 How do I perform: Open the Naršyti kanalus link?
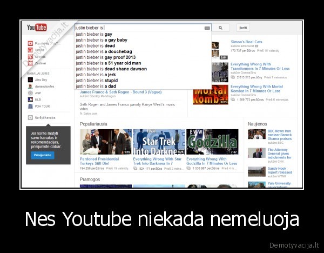45,117
